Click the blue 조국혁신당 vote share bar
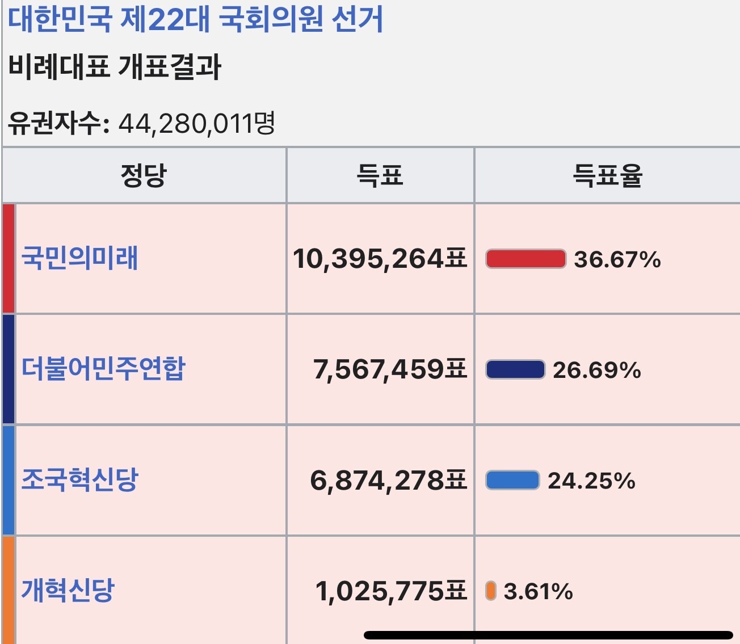This screenshot has width=740, height=644. pos(512,480)
